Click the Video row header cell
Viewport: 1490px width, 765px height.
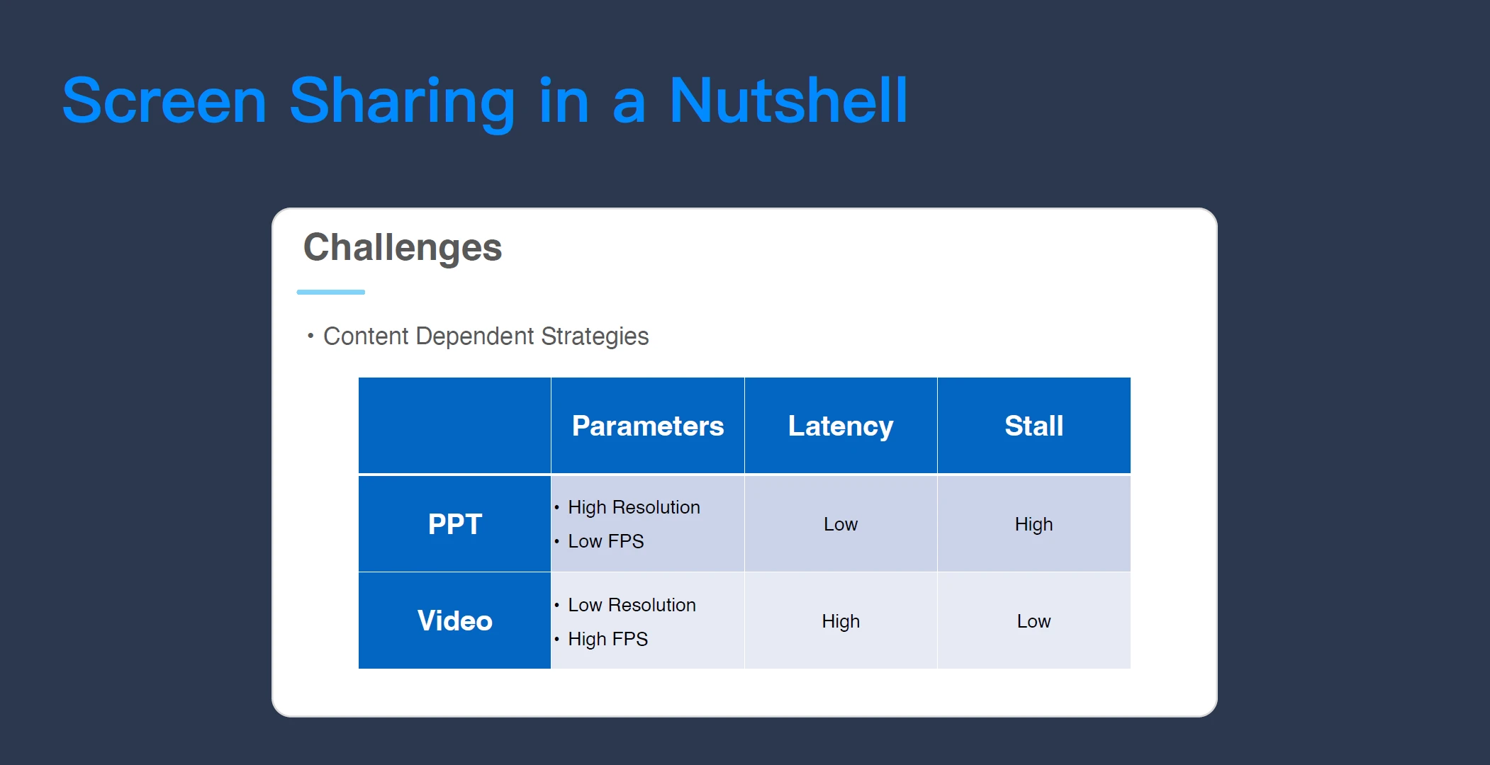click(x=454, y=620)
